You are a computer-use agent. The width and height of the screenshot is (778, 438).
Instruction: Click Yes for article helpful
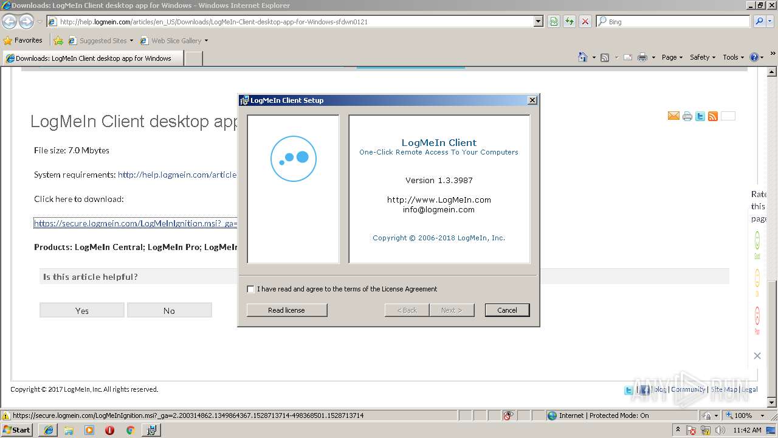(82, 310)
